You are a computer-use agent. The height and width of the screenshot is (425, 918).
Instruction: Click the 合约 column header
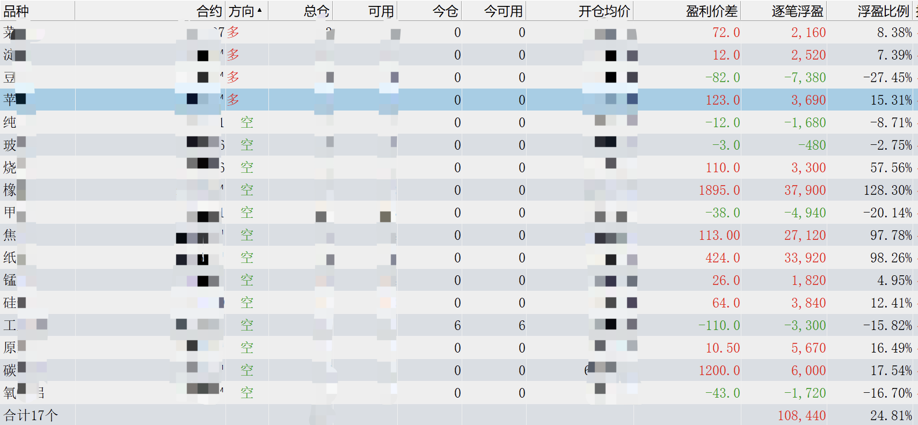tap(209, 11)
